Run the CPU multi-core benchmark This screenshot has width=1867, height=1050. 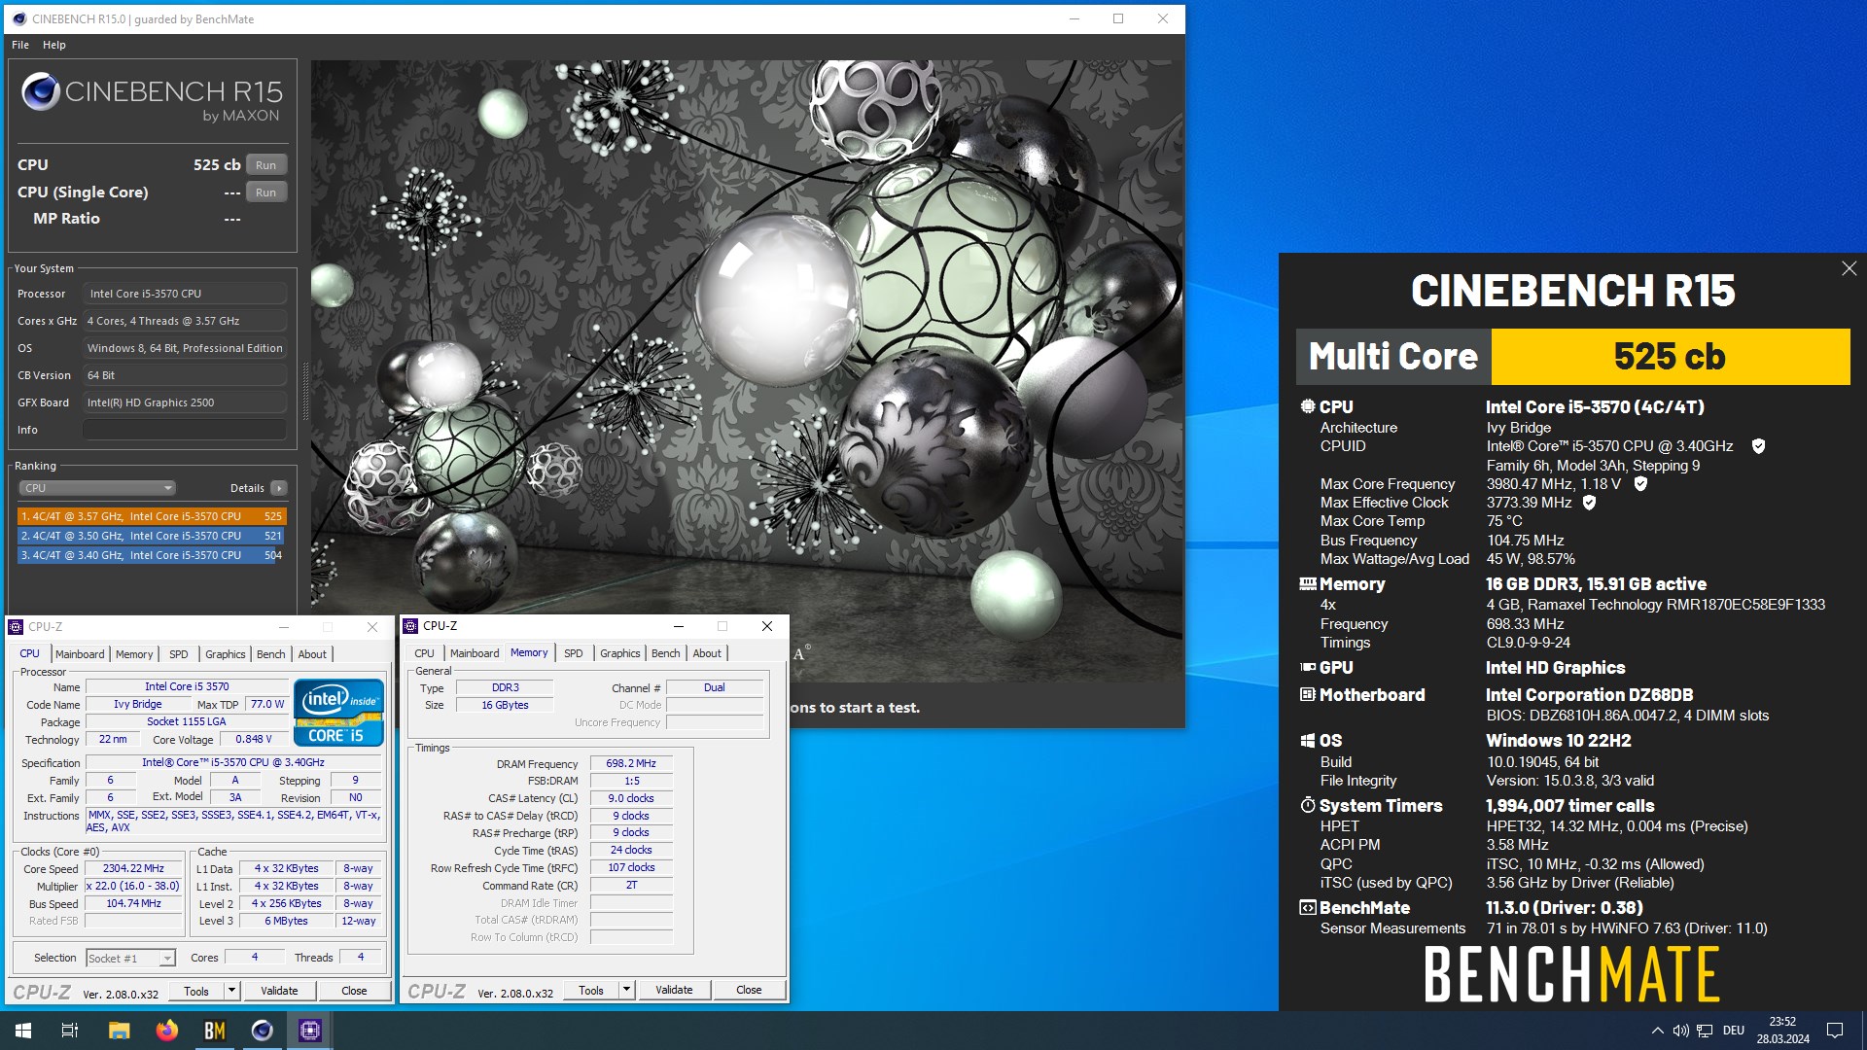click(266, 165)
